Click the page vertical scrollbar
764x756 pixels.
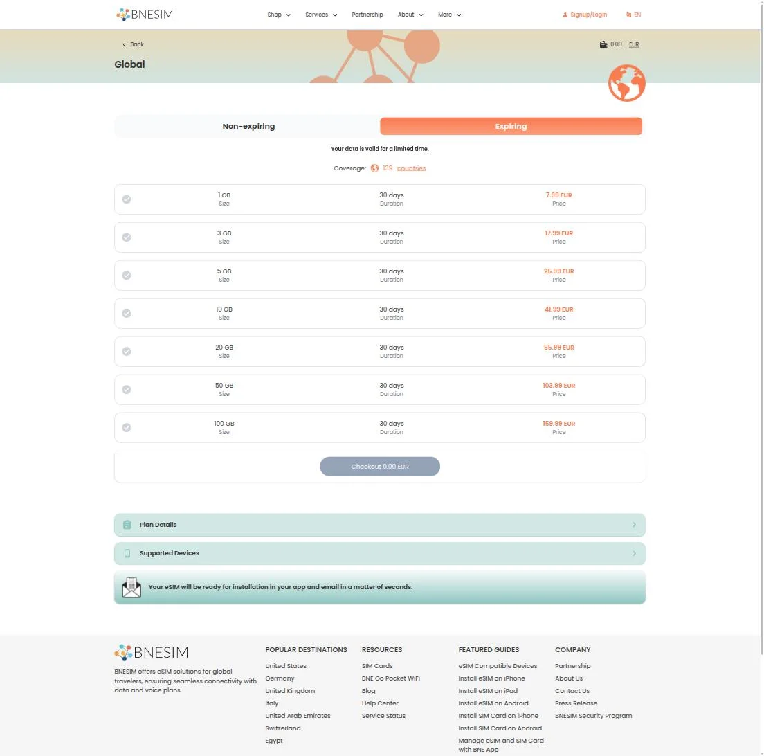(761, 327)
